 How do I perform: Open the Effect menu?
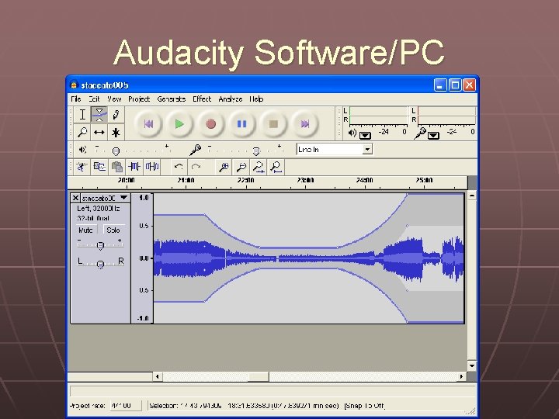click(x=202, y=99)
